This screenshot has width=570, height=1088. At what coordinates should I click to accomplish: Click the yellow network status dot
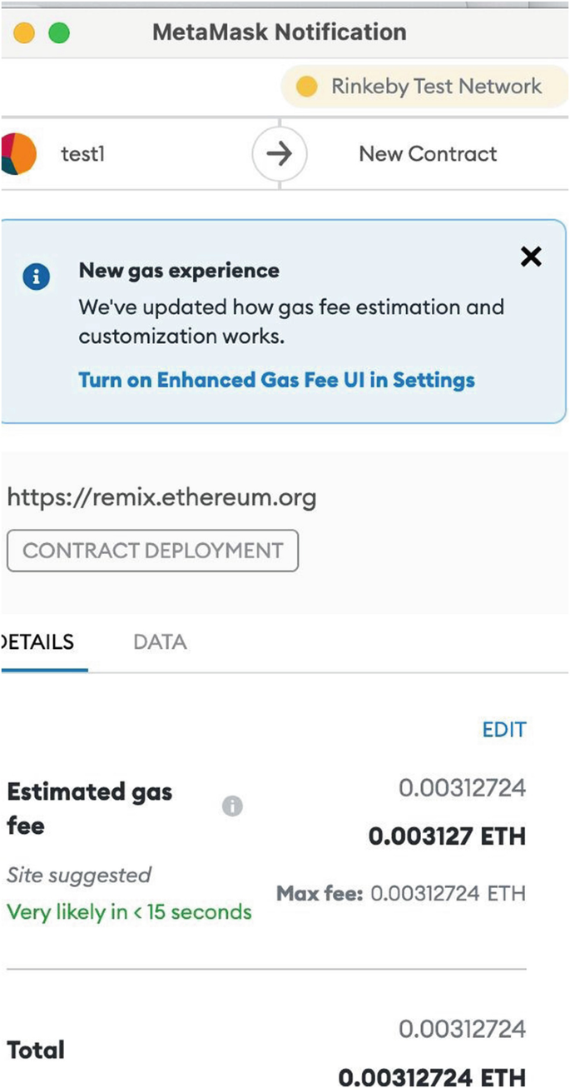[307, 87]
